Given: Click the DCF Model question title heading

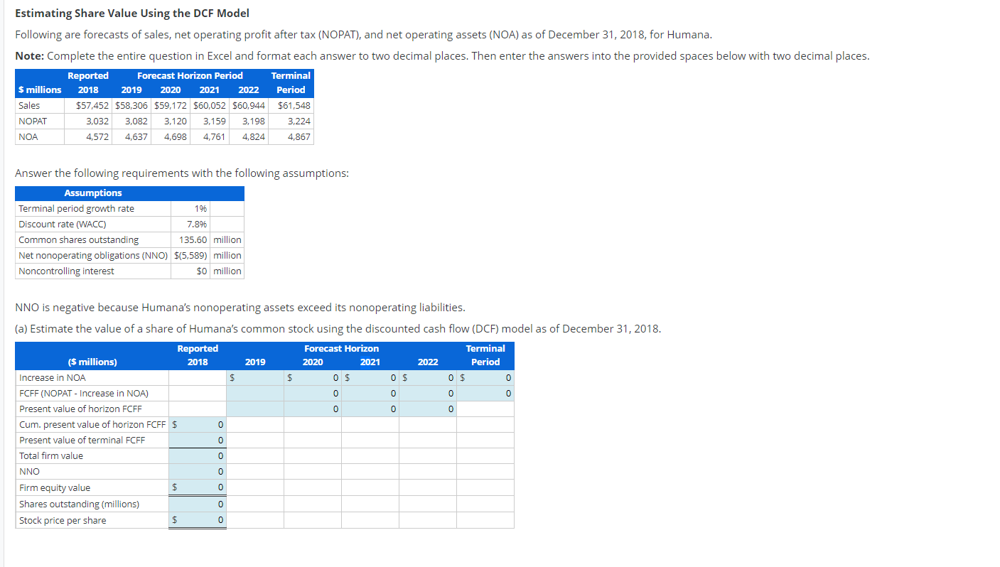Looking at the screenshot, I should click(x=132, y=13).
